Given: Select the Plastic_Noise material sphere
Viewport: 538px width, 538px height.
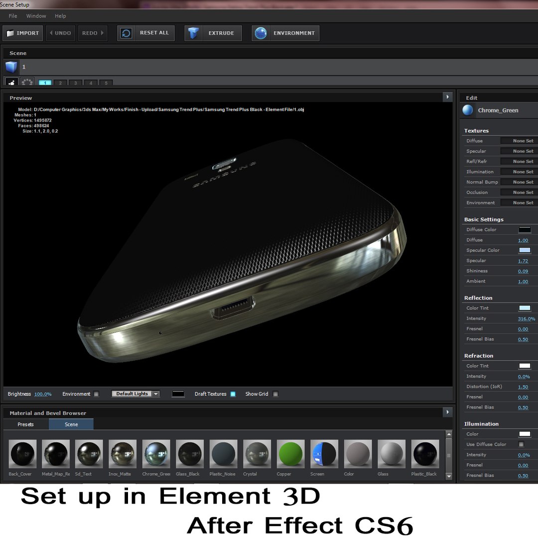Looking at the screenshot, I should click(223, 454).
